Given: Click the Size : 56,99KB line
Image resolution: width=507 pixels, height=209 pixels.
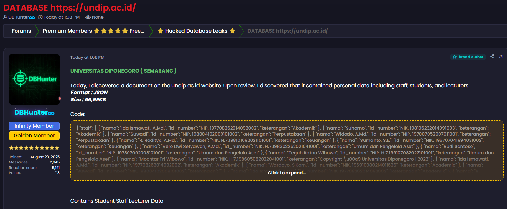Looking at the screenshot, I should click(x=88, y=99).
